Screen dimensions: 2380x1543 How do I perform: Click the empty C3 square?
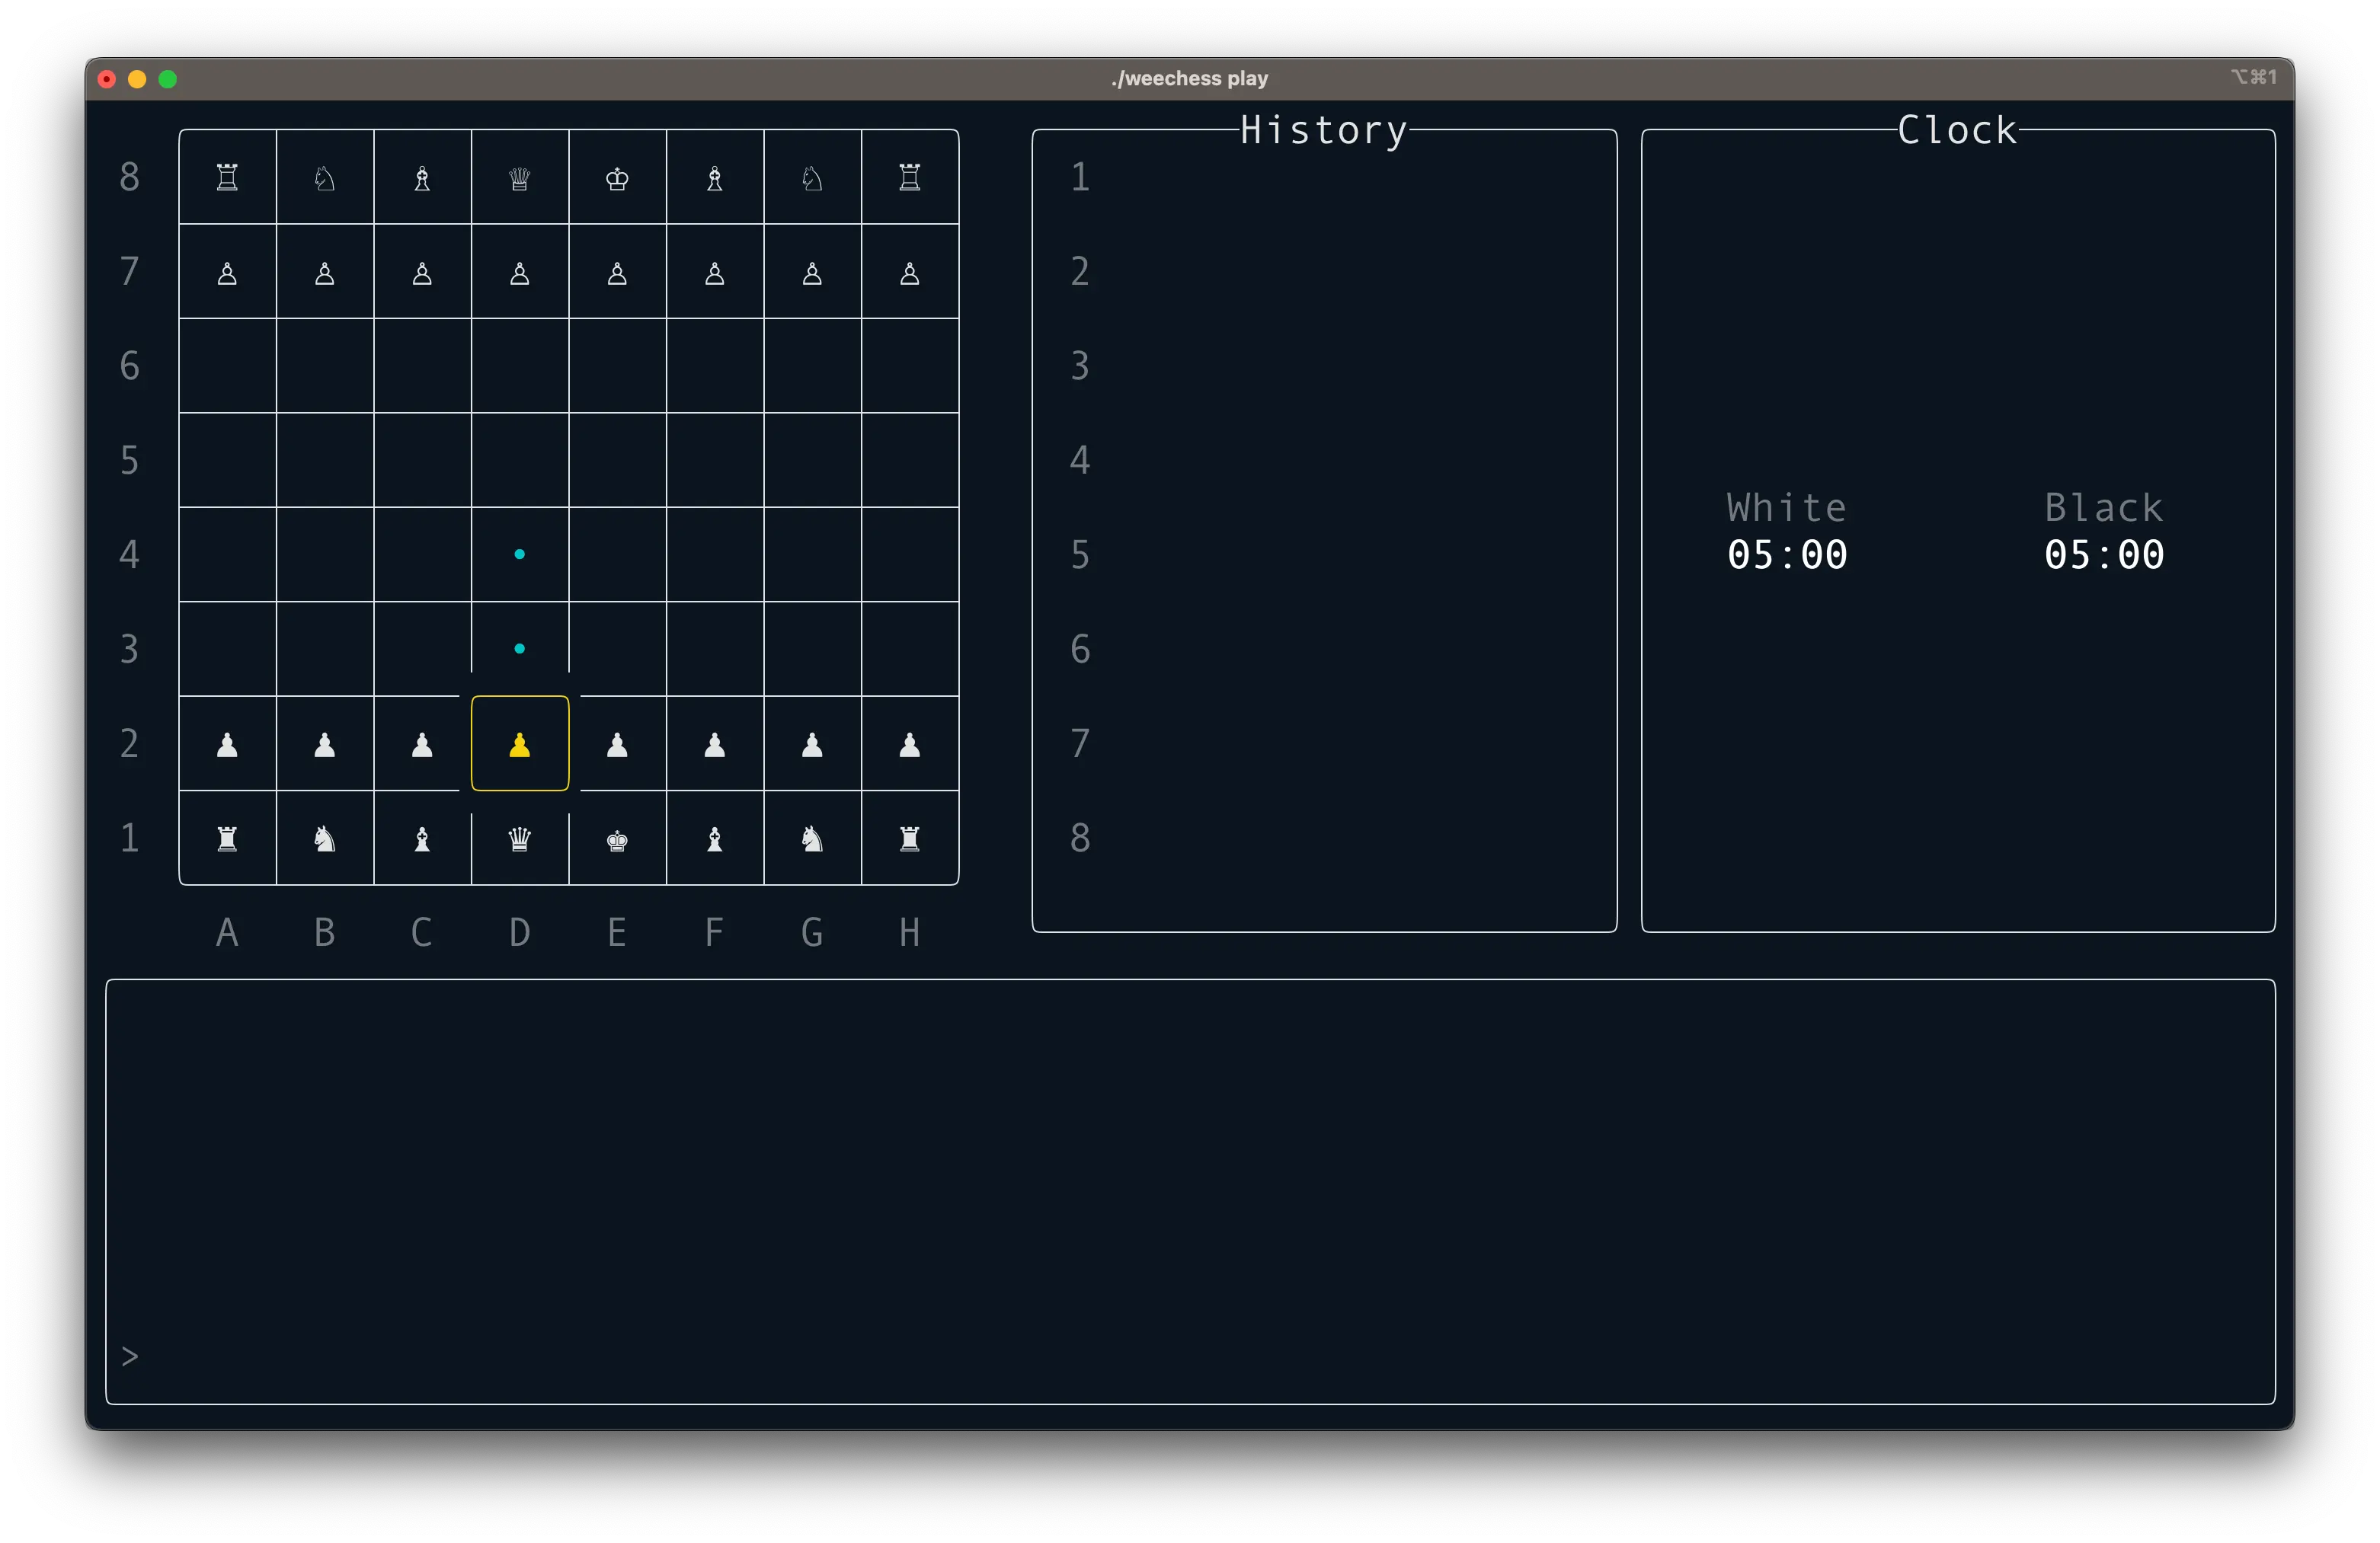(x=422, y=649)
